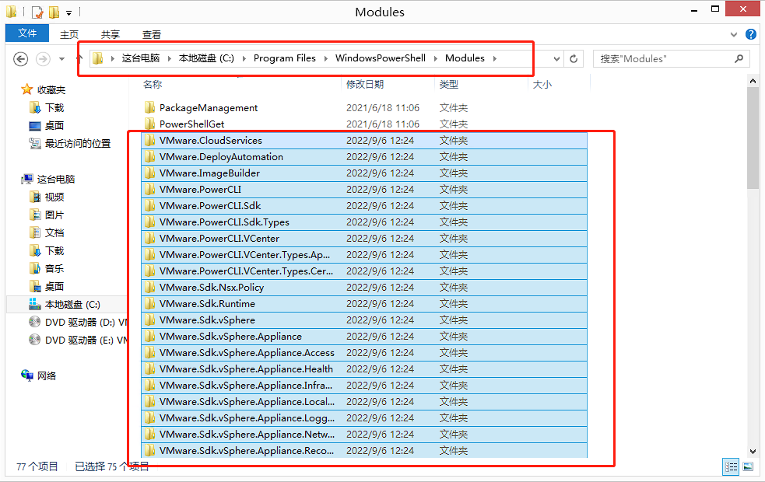Select the PackageManagement folder
This screenshot has height=482, width=765.
pos(212,107)
